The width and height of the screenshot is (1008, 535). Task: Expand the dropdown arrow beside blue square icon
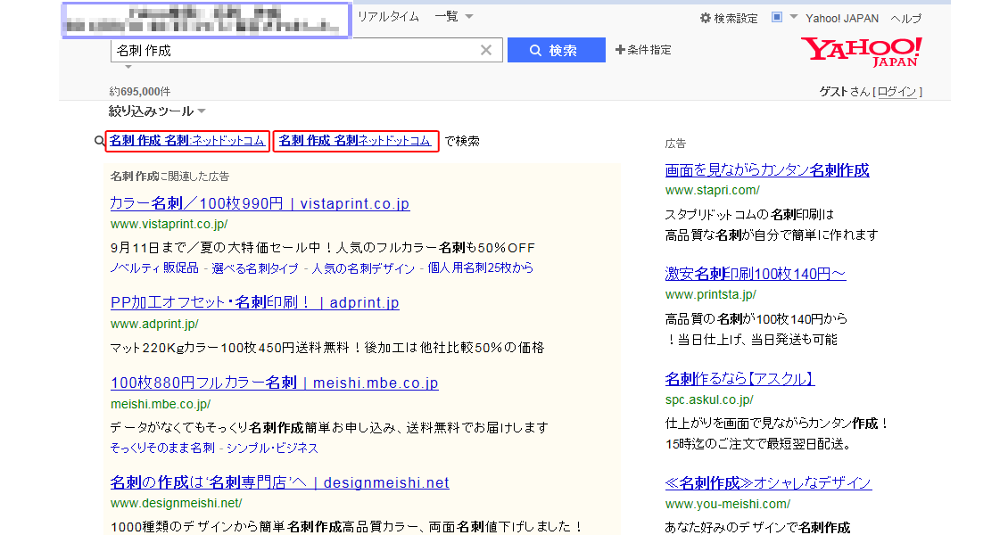point(793,17)
